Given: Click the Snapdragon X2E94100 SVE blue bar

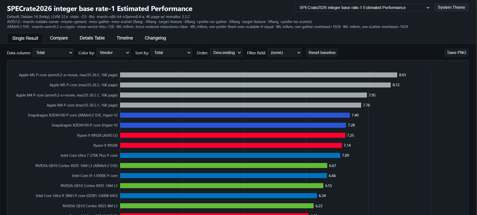Looking at the screenshot, I should pos(235,115).
